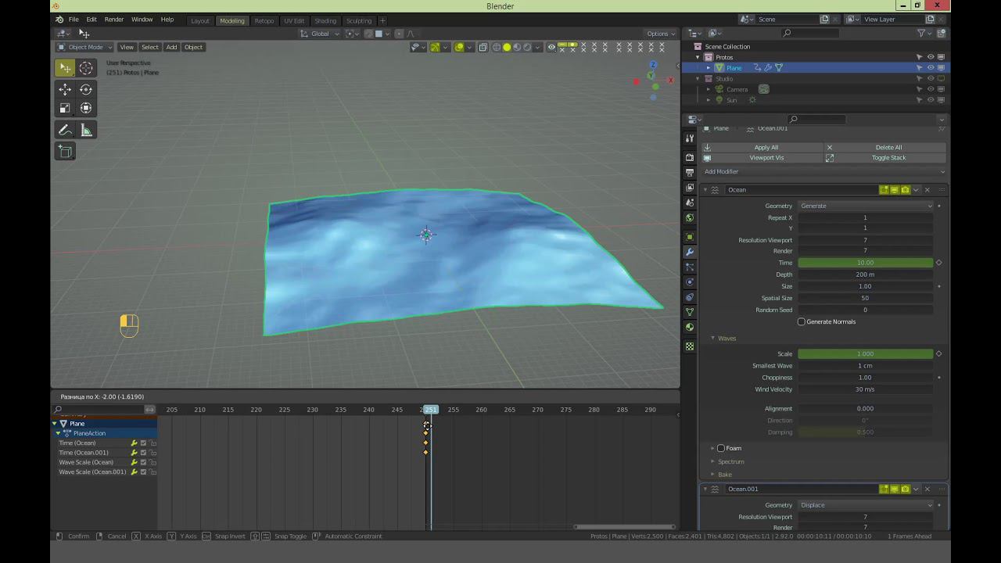
Task: Click the Wave Scale slider field
Action: coord(865,354)
